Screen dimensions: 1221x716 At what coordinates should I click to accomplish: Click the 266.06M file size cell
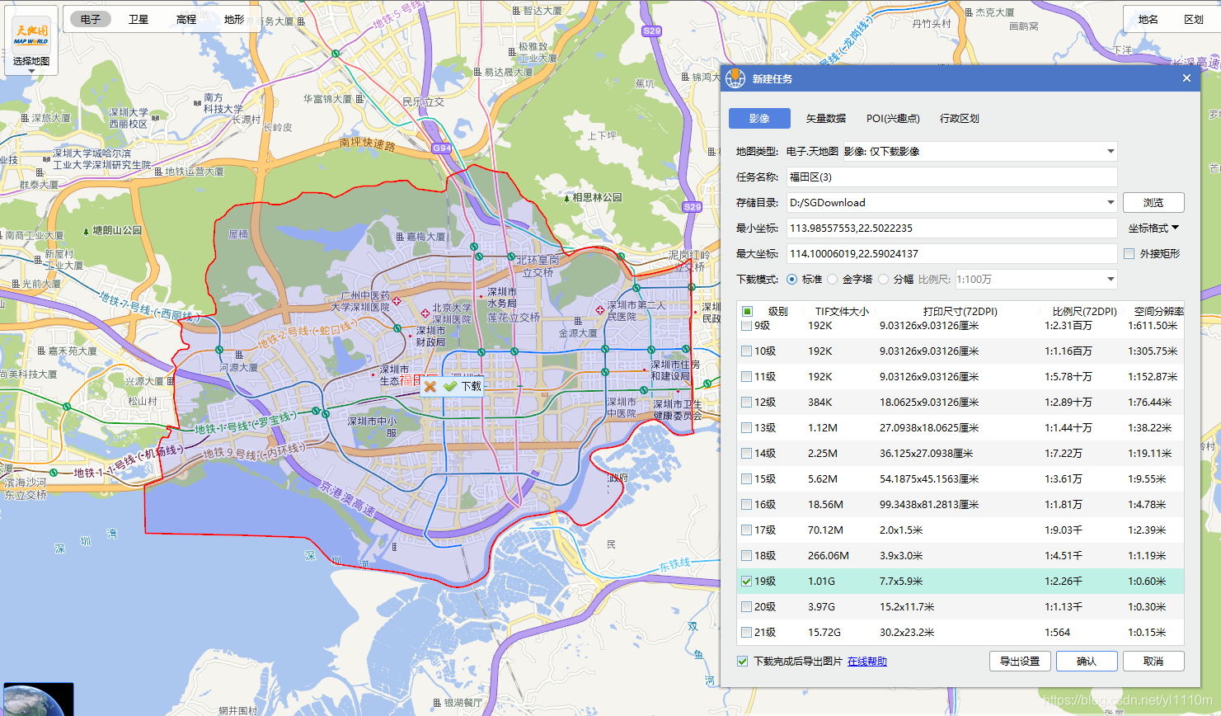[829, 555]
